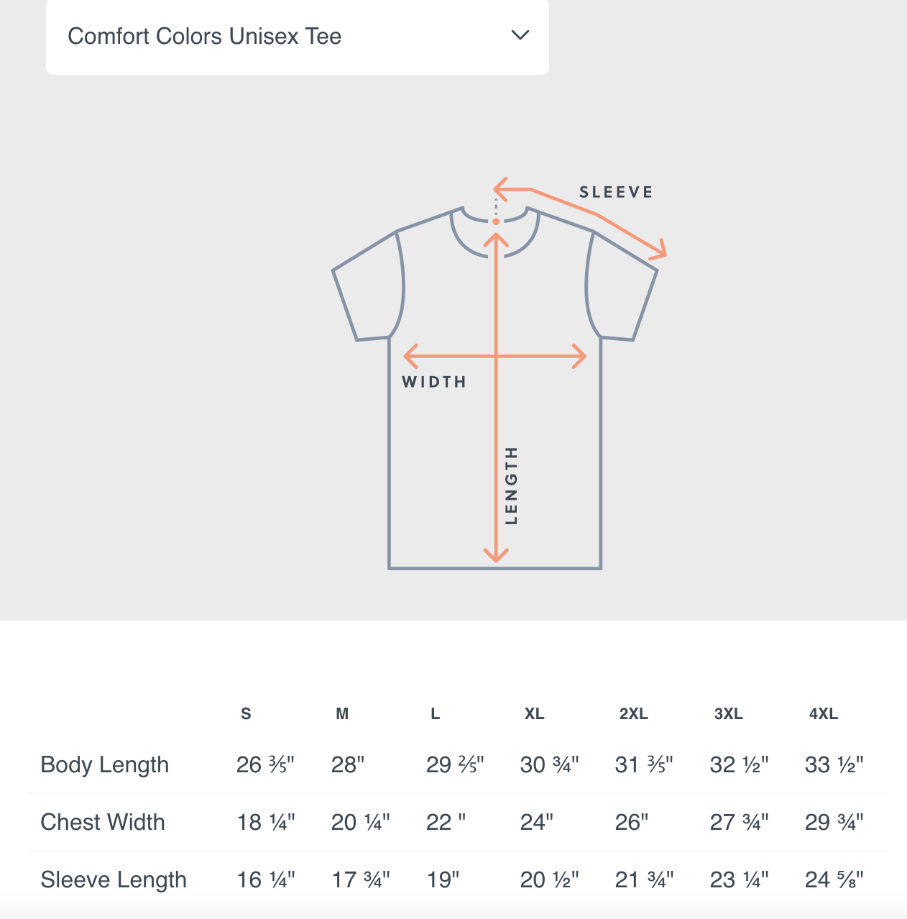
Task: Click the 24 ⅝" sleeve length for 4XL
Action: 834,879
